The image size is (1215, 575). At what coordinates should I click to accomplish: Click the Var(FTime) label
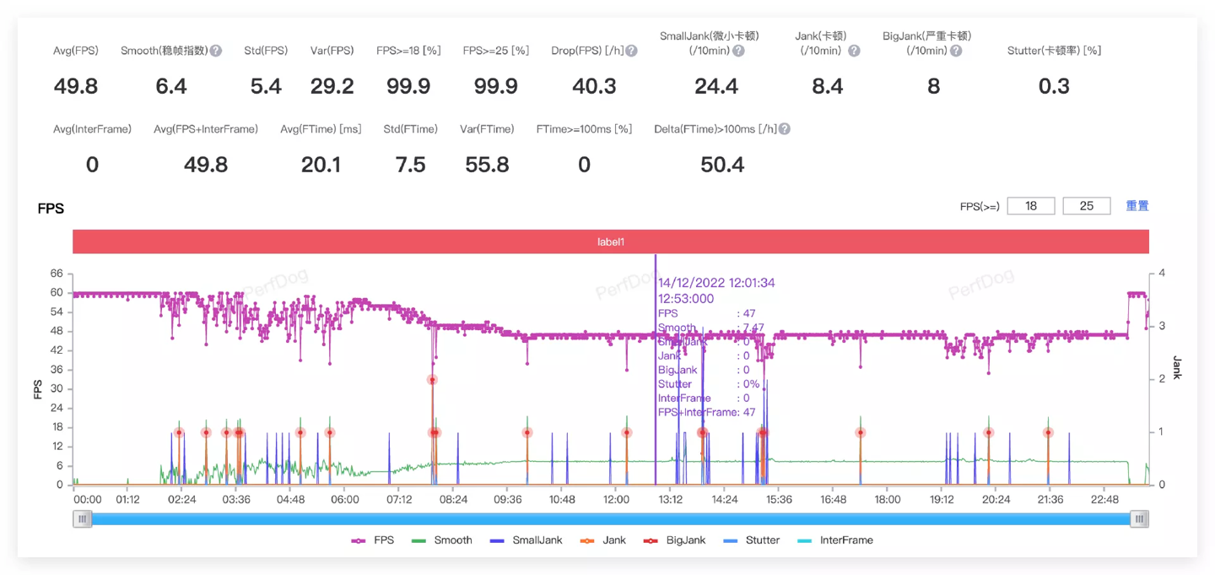[x=487, y=129]
